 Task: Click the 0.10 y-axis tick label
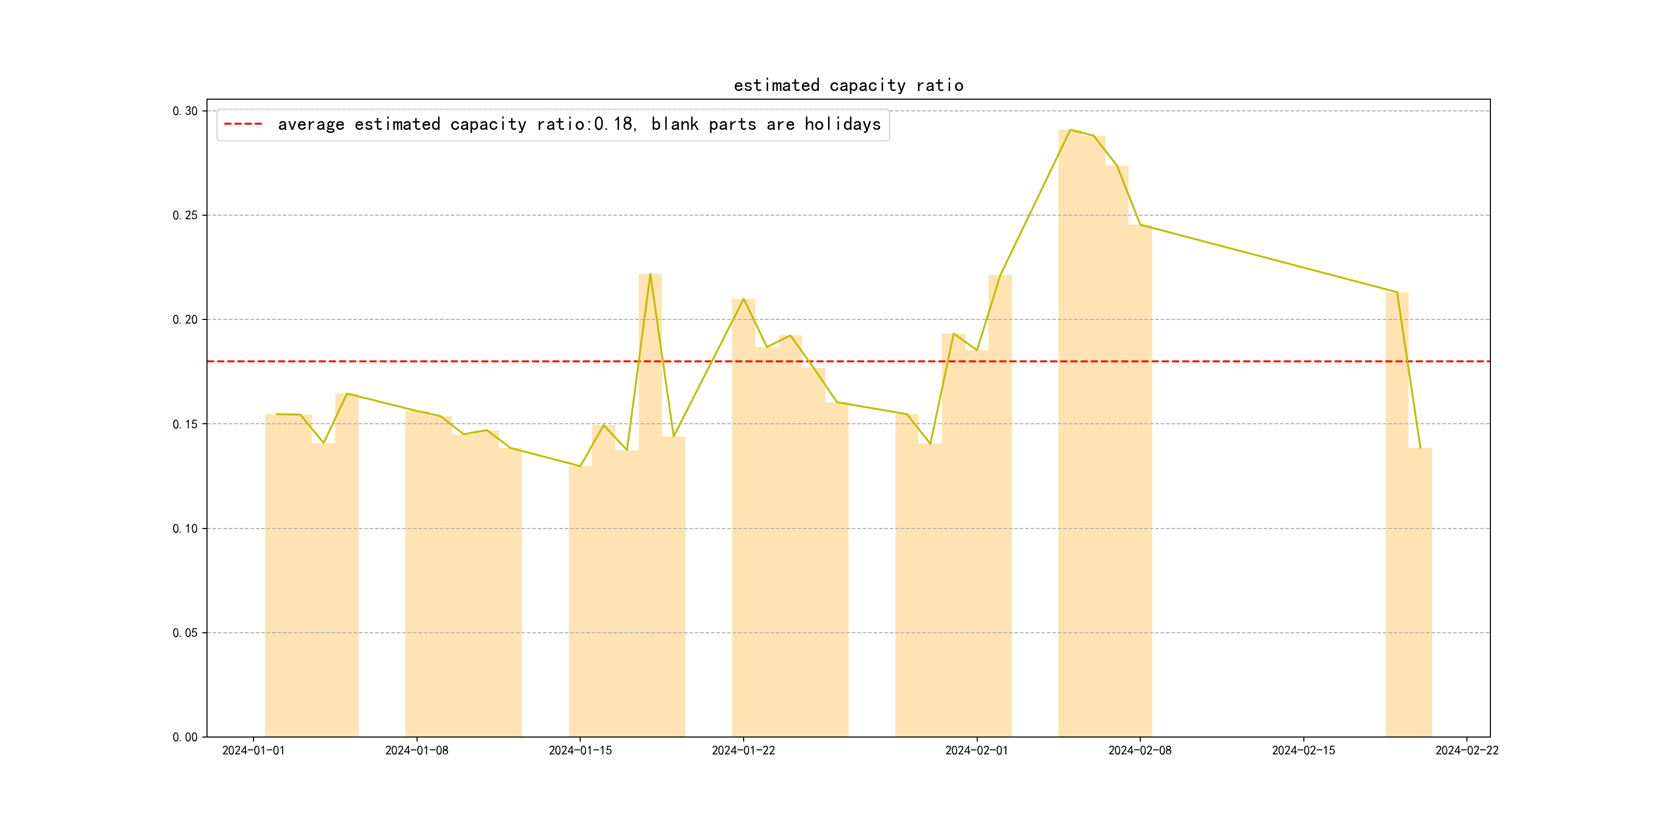(185, 528)
